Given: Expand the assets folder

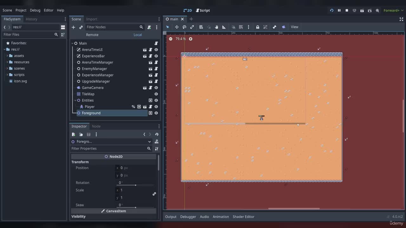Looking at the screenshot, I should point(7,56).
